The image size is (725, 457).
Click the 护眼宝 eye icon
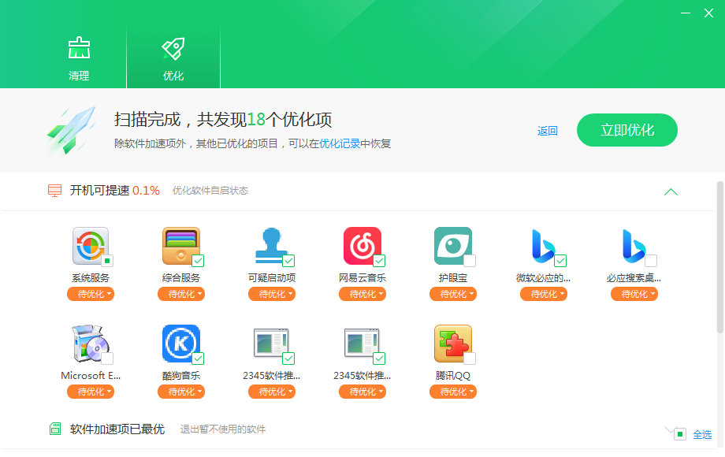[x=453, y=246]
